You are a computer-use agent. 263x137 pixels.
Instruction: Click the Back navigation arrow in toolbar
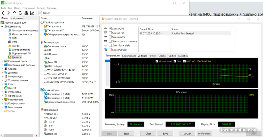[3, 13]
